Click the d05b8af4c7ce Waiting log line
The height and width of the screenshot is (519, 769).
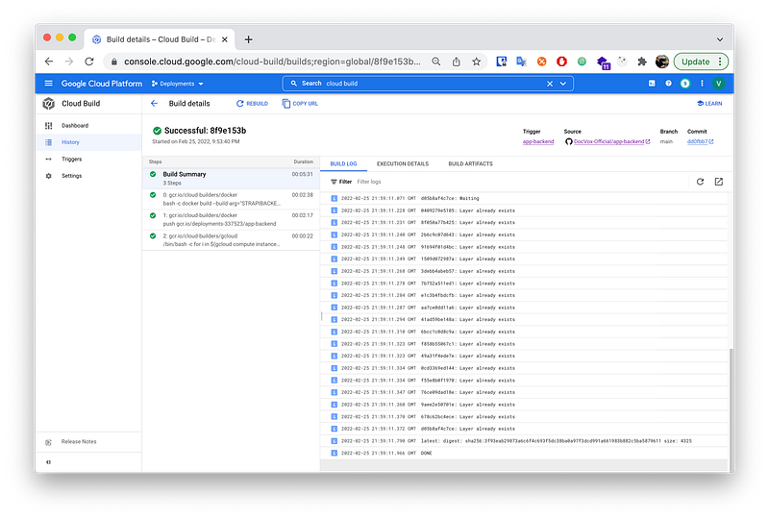pos(524,199)
